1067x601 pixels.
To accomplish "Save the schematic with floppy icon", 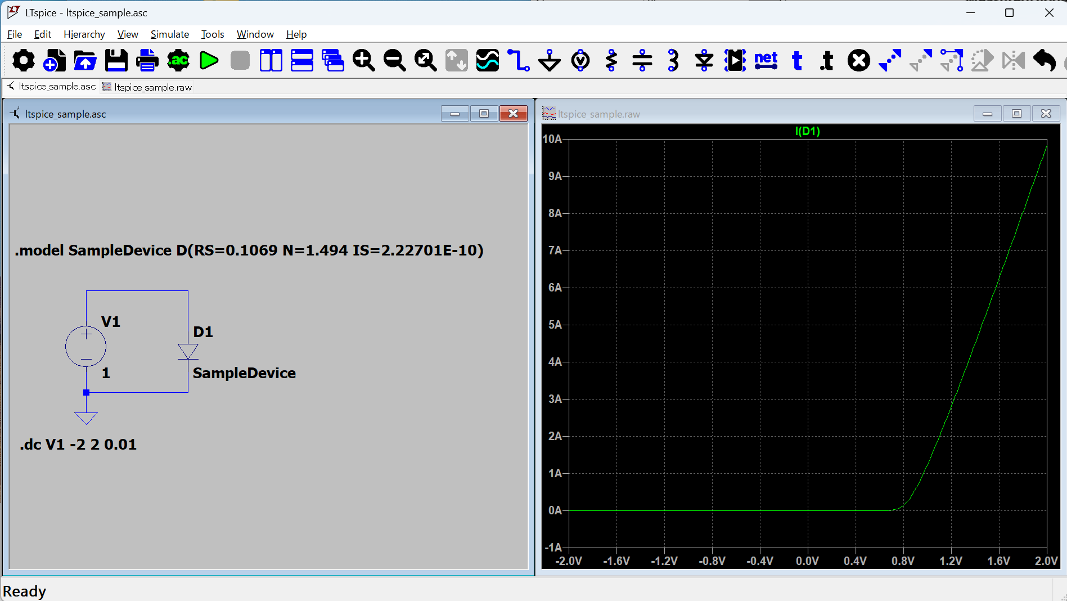I will click(116, 61).
